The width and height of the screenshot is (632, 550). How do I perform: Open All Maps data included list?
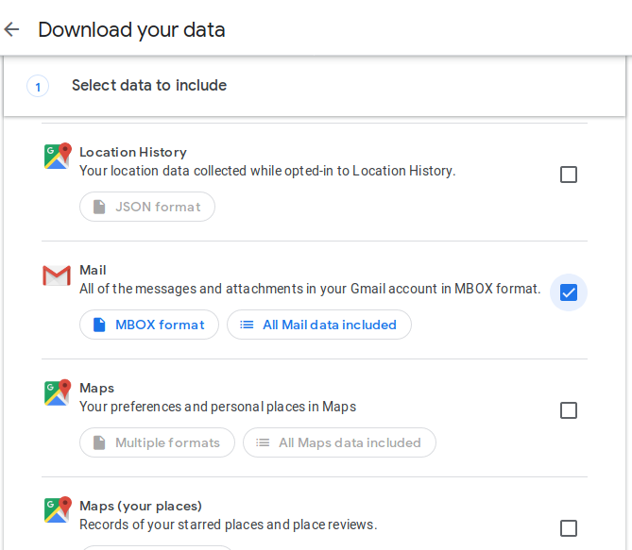point(339,442)
